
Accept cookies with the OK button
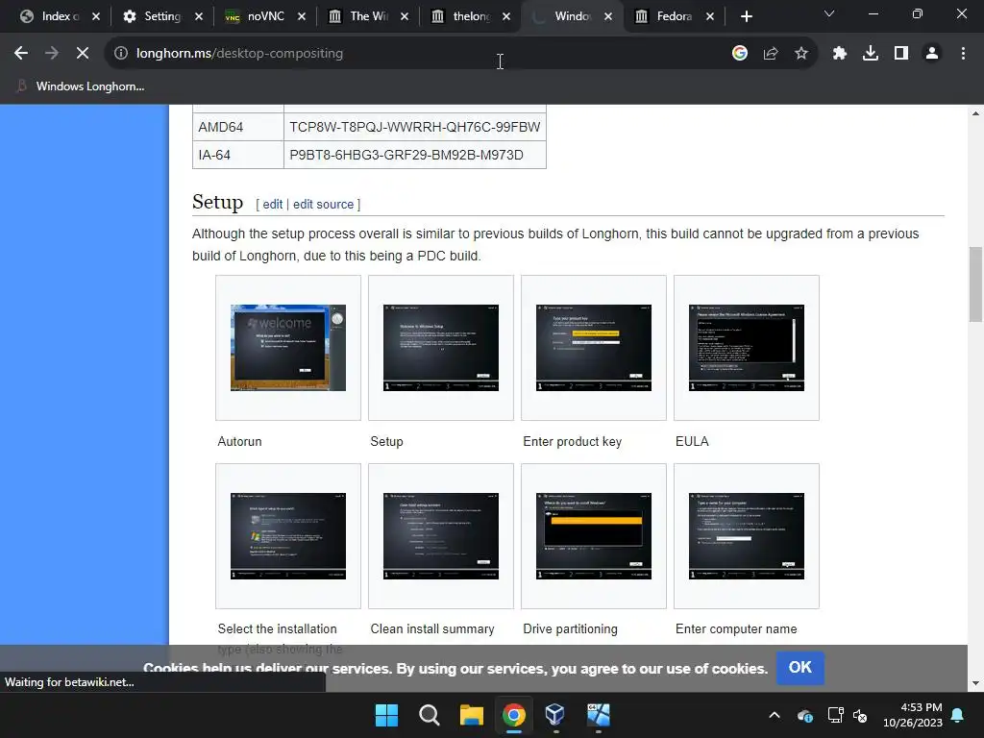[x=800, y=668]
